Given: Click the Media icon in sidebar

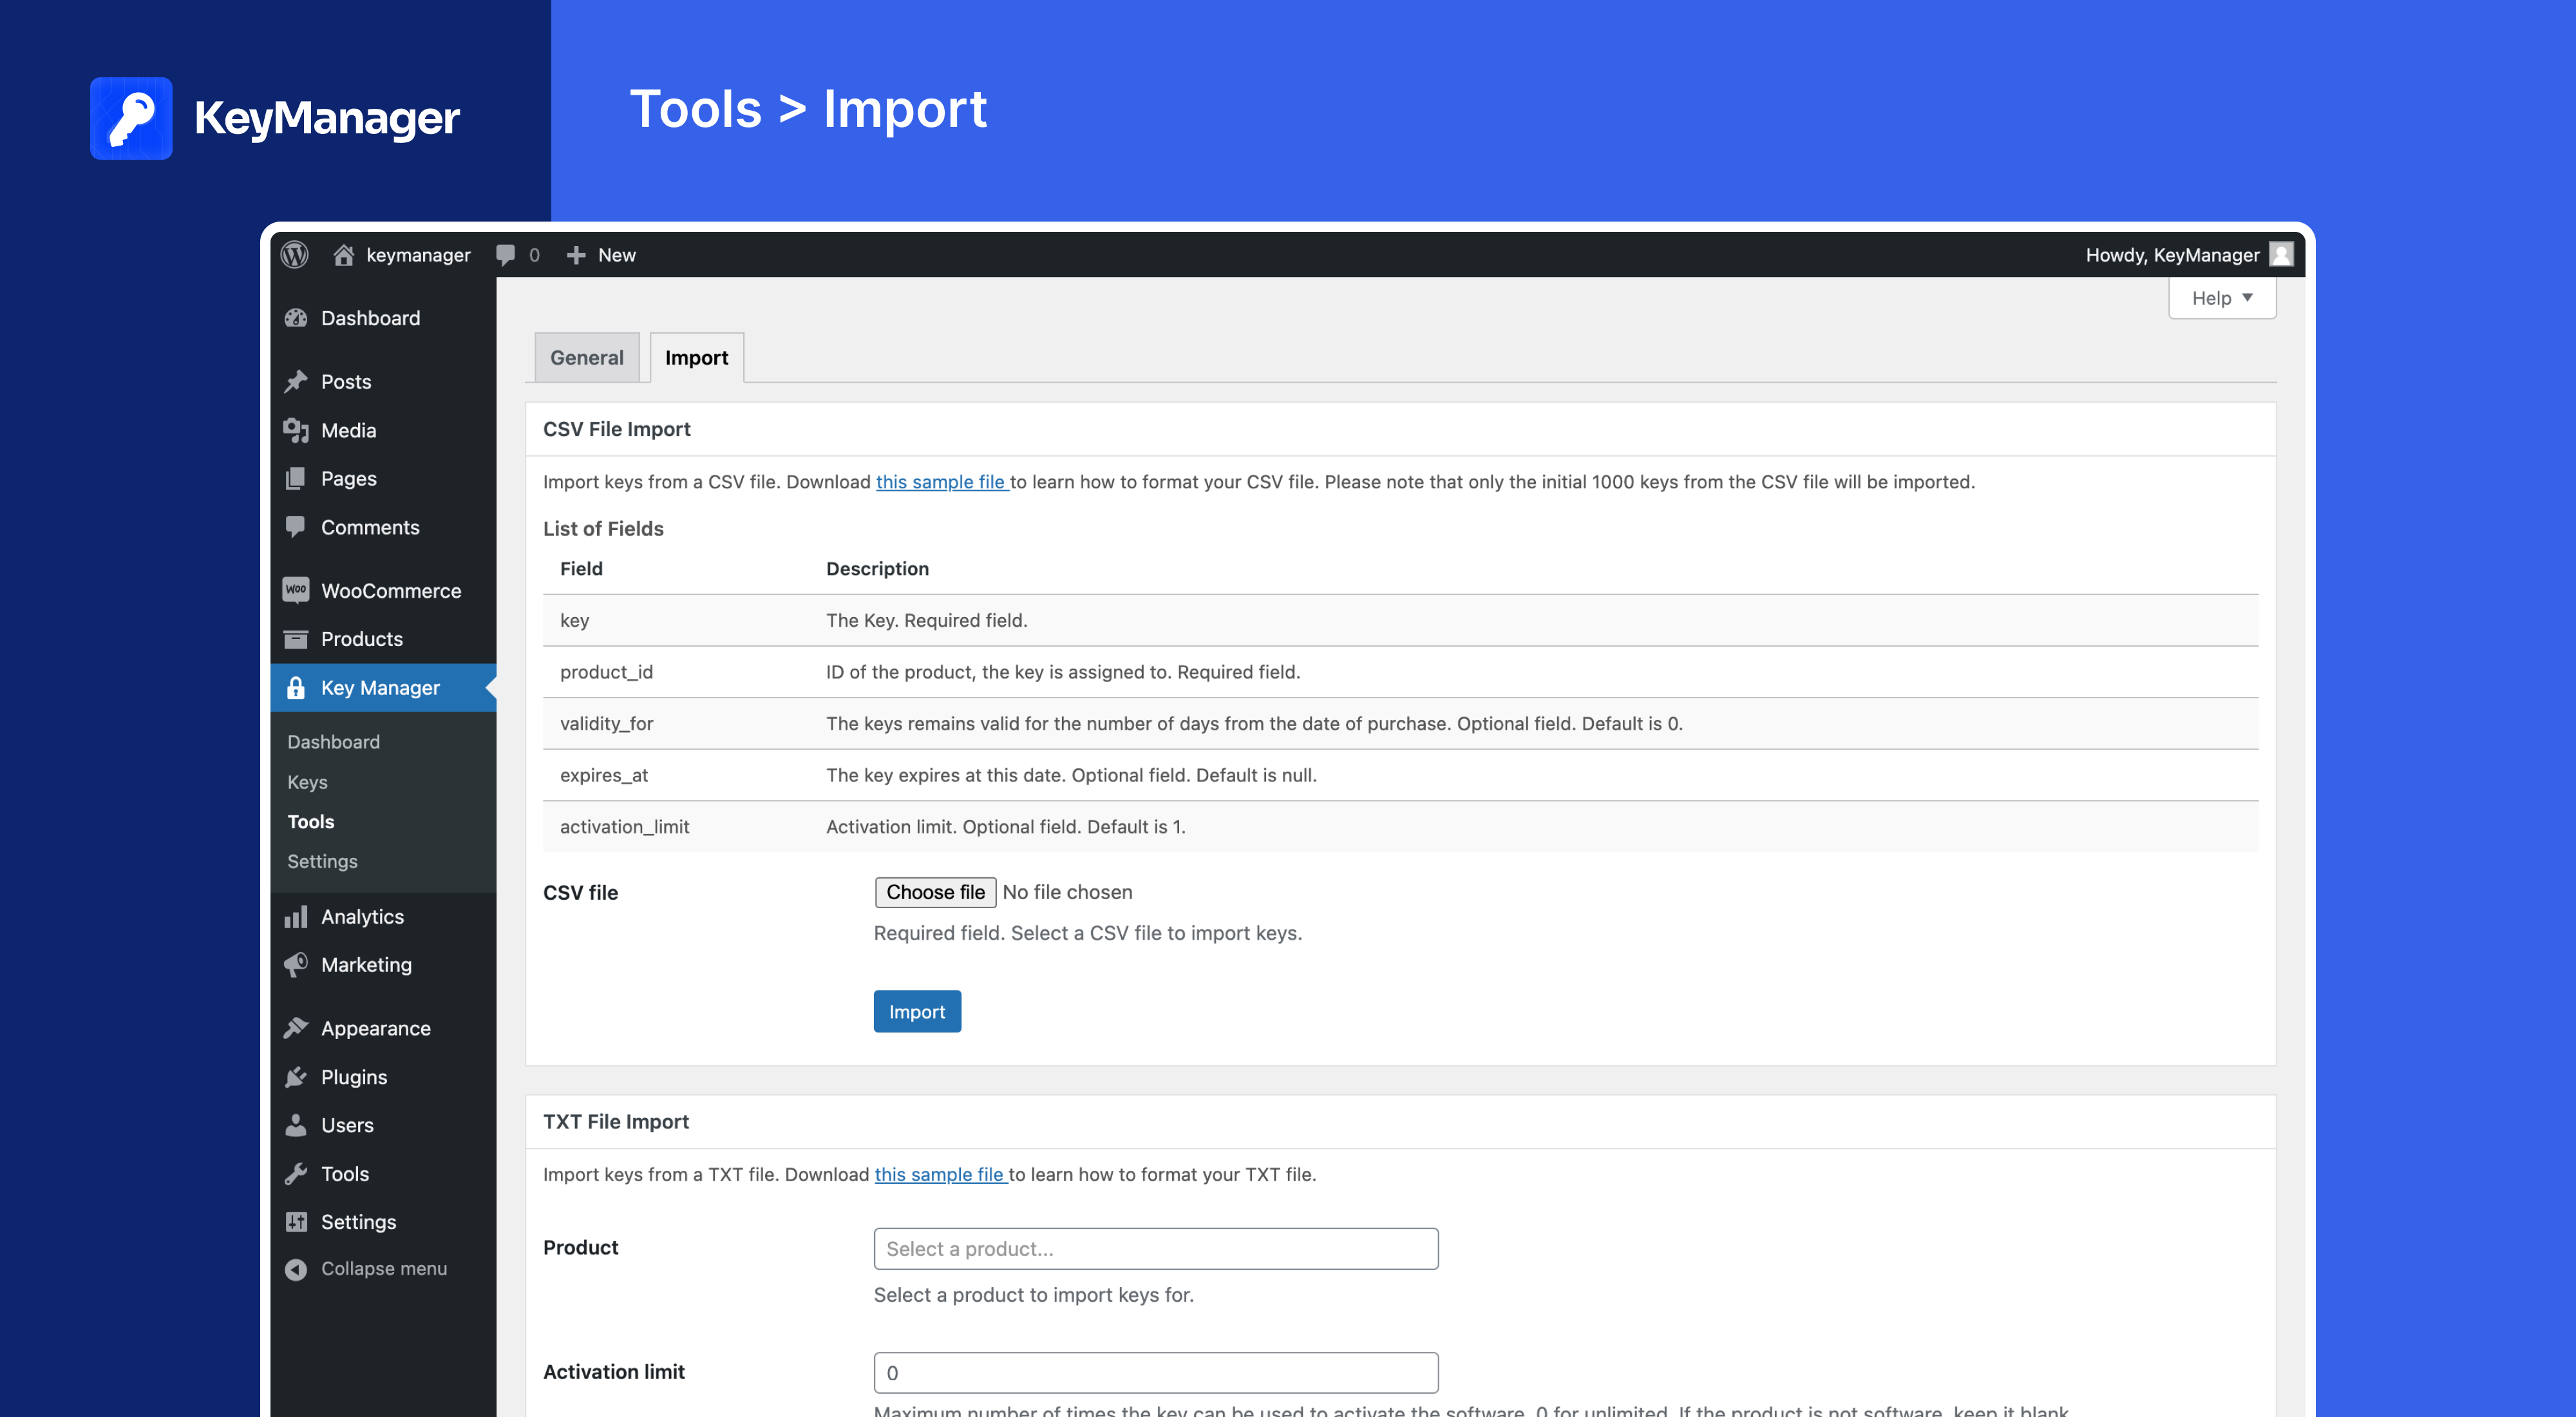Looking at the screenshot, I should coord(296,430).
